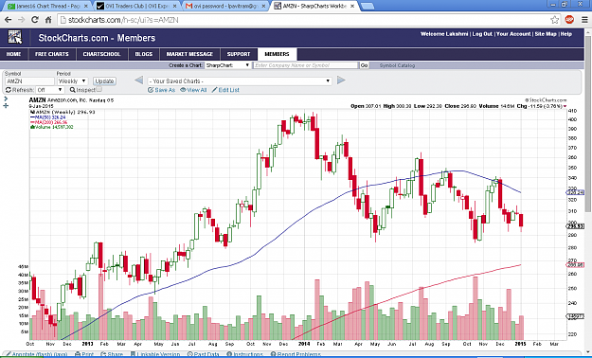Open the FREE CHARTS nav tab
592x358 pixels.
click(52, 54)
